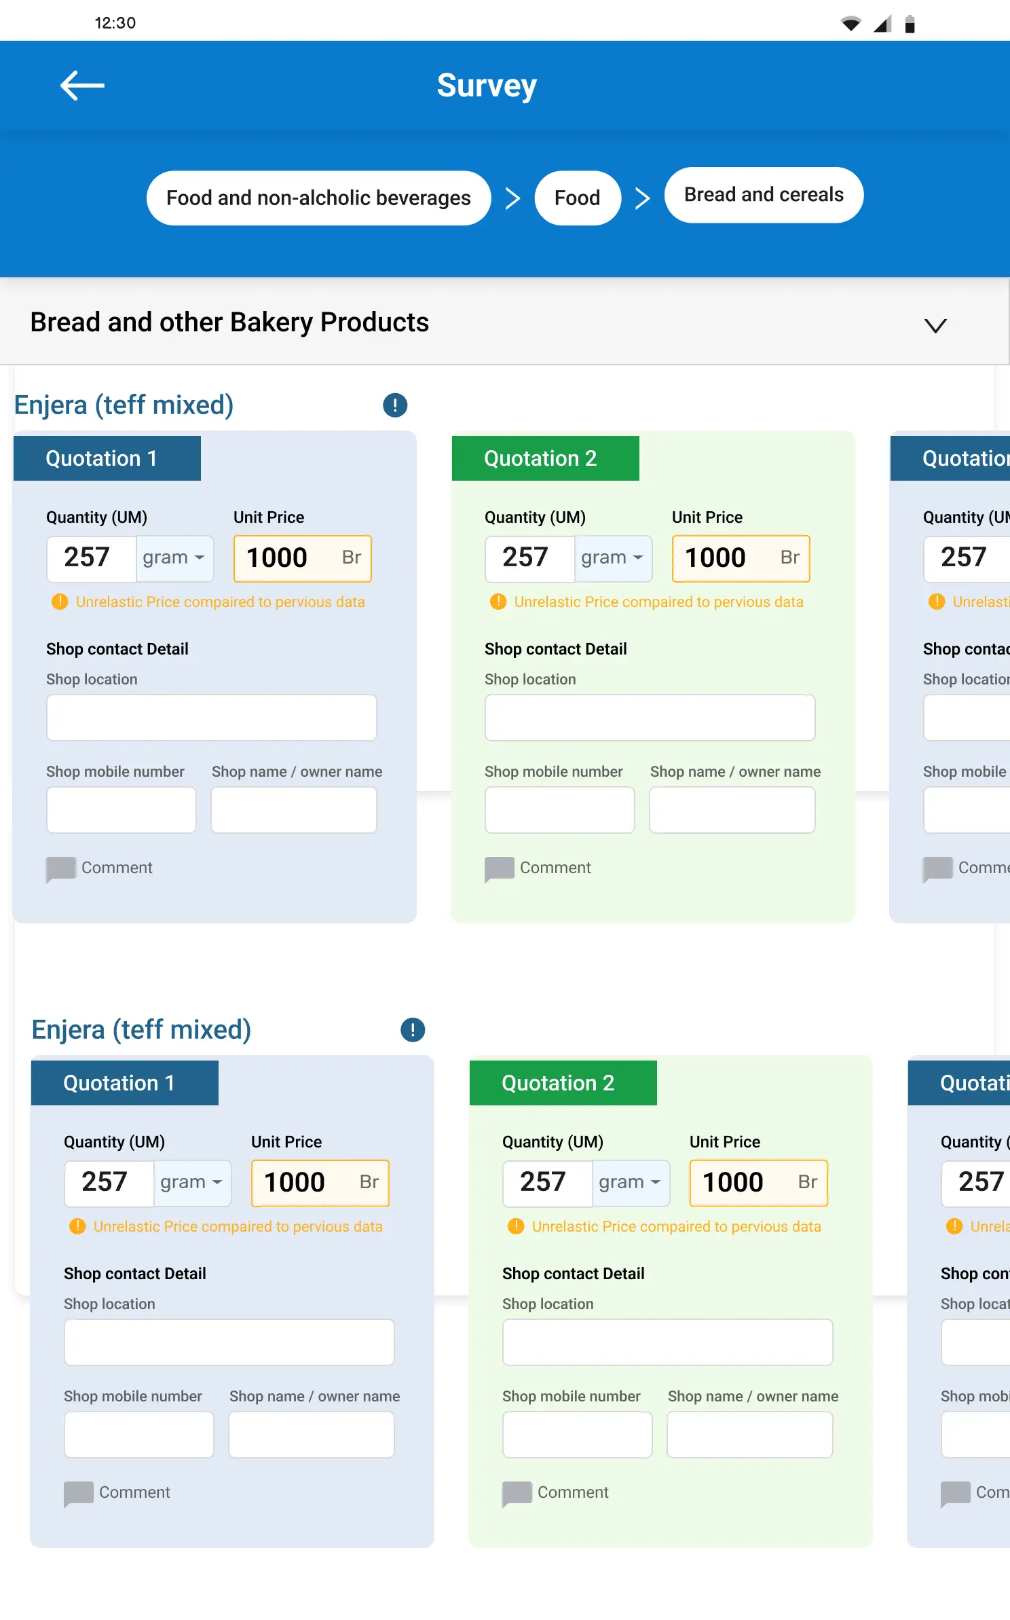1010x1620 pixels.
Task: Click Comment label in first Enjera Quotation 2
Action: (x=555, y=868)
